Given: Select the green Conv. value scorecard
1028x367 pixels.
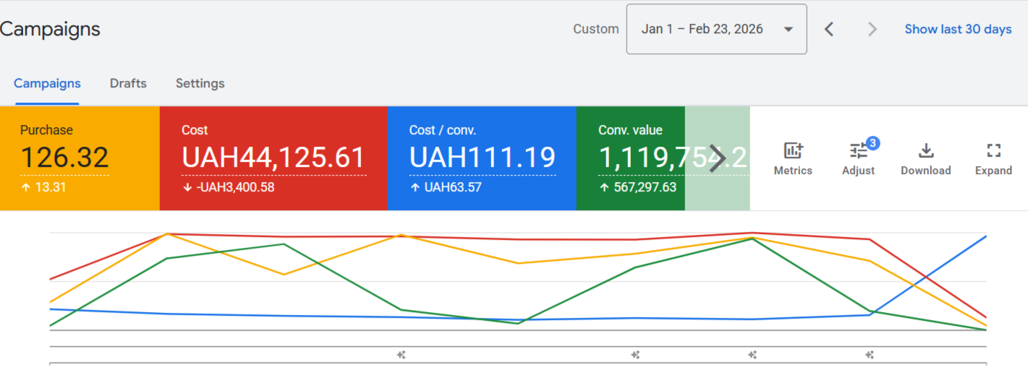Looking at the screenshot, I should point(629,158).
